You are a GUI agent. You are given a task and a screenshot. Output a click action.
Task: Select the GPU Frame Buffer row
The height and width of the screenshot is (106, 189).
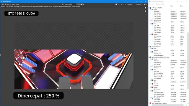(168, 73)
